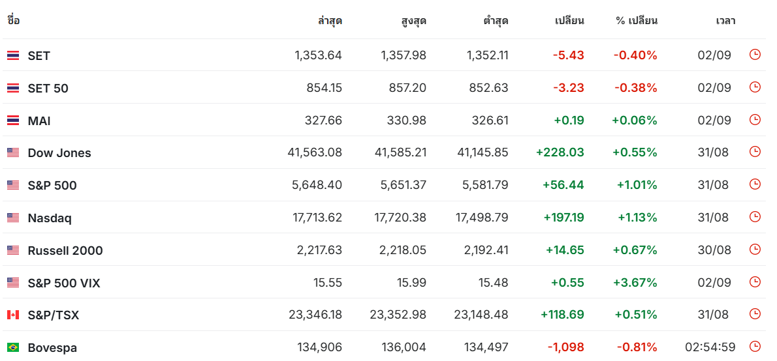777x361 pixels.
Task: Click the clock icon in the SET row
Action: 754,55
